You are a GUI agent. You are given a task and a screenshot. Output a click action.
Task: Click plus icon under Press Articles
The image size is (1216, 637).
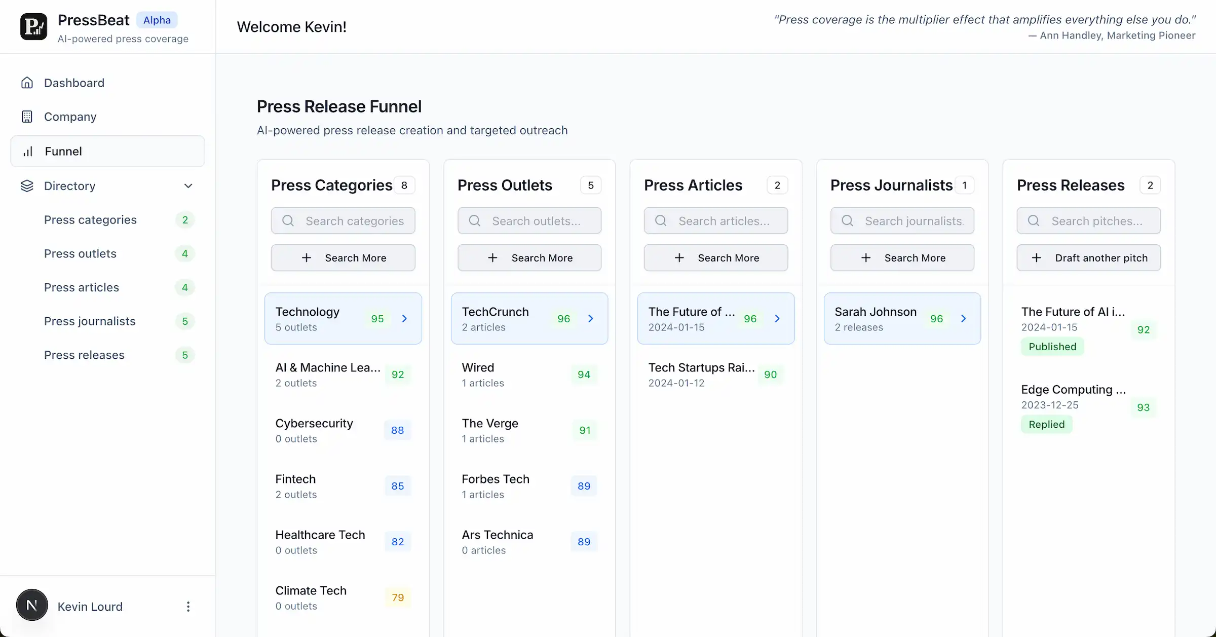click(x=679, y=258)
